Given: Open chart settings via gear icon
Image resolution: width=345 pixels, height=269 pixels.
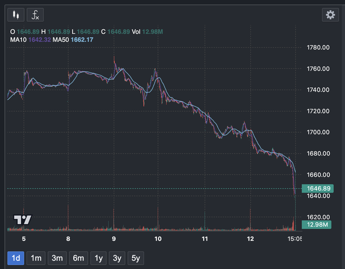Looking at the screenshot, I should (x=330, y=15).
